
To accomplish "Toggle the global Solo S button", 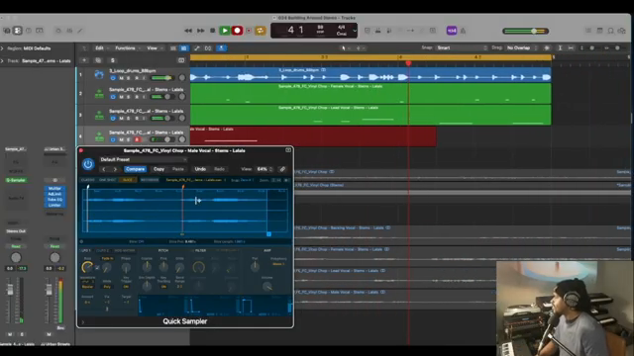I will [113, 60].
